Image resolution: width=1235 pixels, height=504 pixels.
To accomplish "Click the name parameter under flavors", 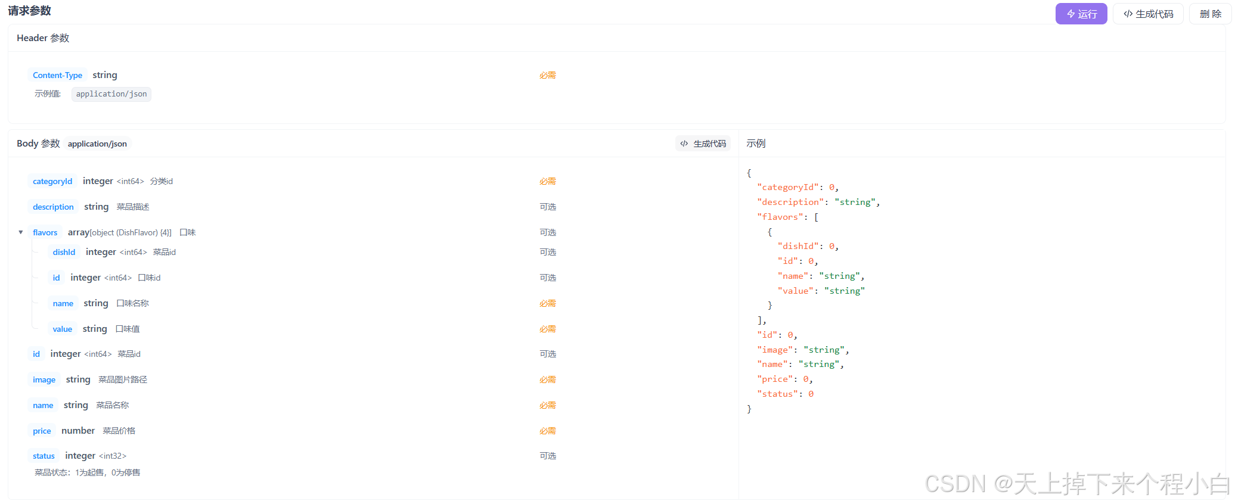I will coord(63,303).
